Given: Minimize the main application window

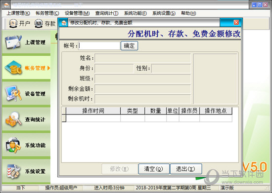Looking at the screenshot, I should tap(254, 4).
